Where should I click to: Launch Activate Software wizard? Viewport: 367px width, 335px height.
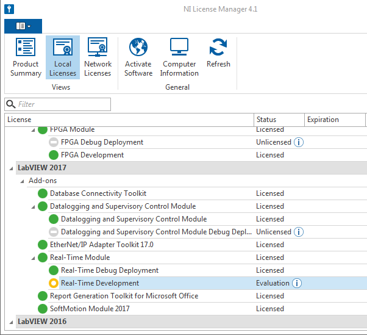[138, 57]
